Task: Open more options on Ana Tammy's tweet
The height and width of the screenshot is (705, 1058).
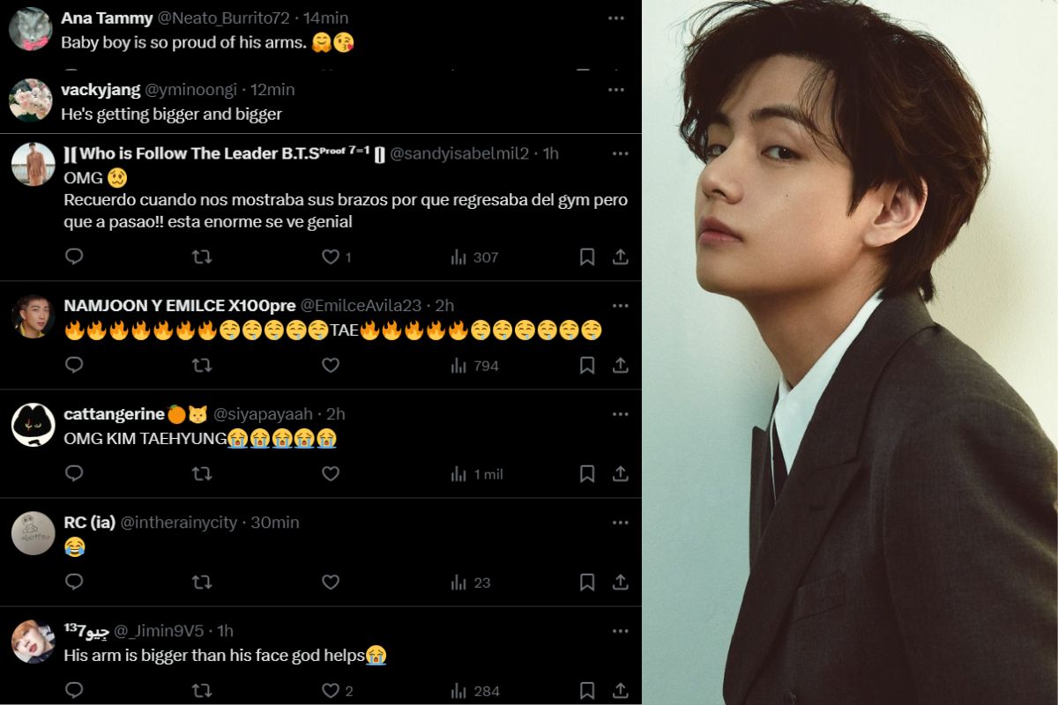Action: (616, 18)
